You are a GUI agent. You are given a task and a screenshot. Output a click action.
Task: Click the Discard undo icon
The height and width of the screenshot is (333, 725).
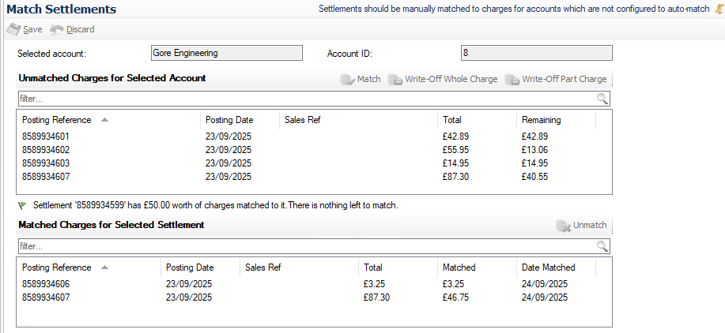click(x=56, y=29)
